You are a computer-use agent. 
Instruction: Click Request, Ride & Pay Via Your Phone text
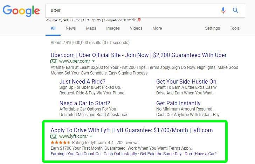point(92,93)
